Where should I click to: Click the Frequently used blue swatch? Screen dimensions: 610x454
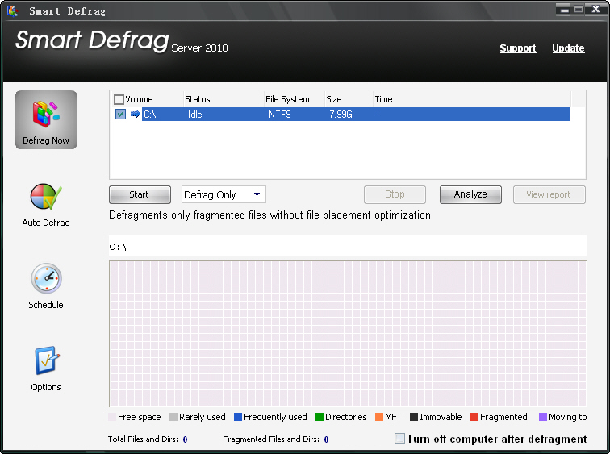(238, 417)
